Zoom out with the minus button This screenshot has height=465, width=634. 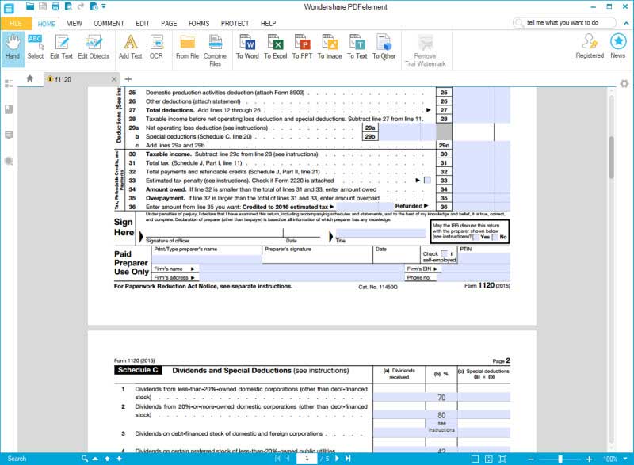[x=531, y=459]
